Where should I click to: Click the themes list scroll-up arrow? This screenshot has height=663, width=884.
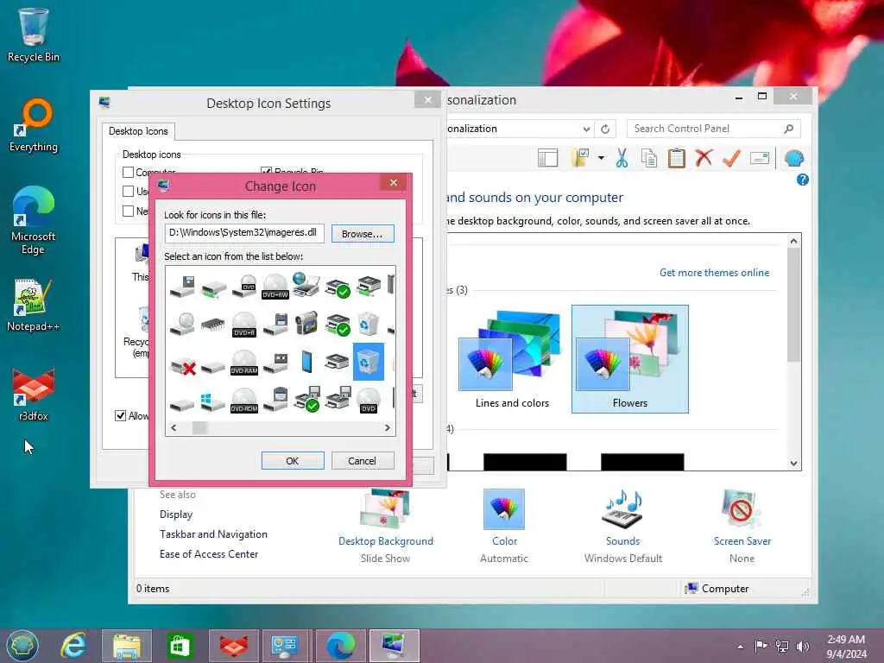click(x=794, y=241)
